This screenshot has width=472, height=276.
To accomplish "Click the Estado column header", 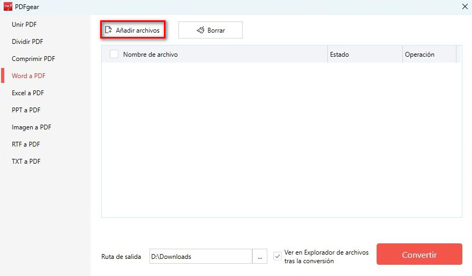I will (x=365, y=55).
